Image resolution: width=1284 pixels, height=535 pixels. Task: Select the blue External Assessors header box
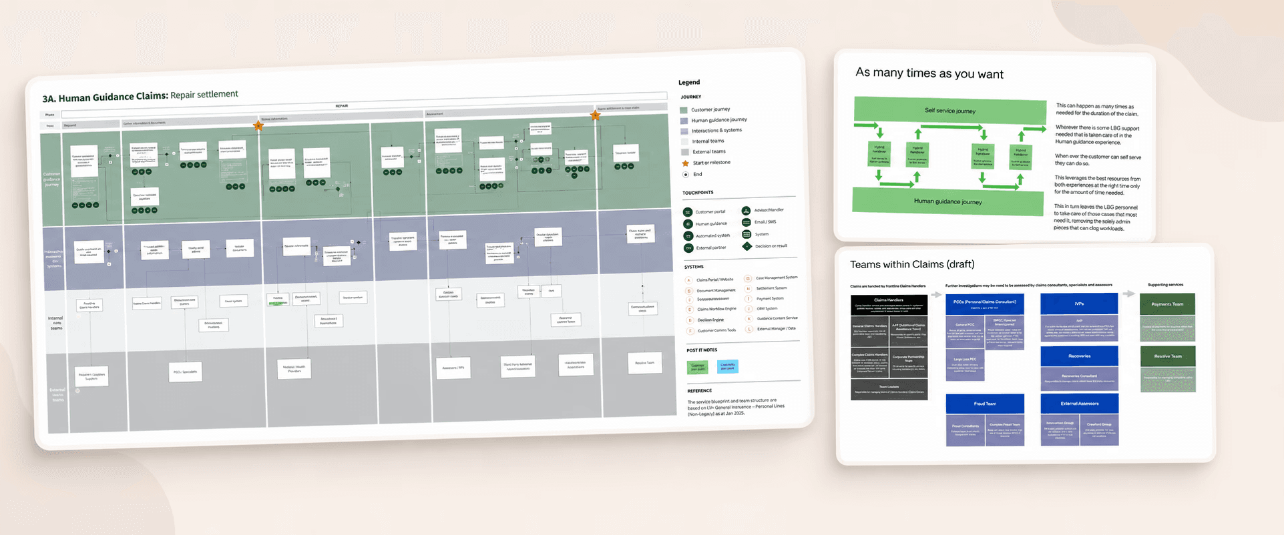click(1080, 404)
